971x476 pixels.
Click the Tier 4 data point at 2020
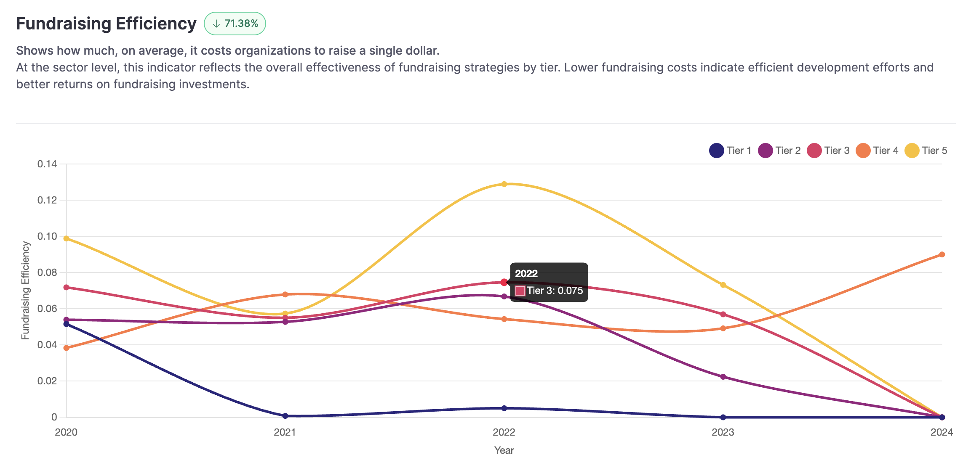coord(66,348)
